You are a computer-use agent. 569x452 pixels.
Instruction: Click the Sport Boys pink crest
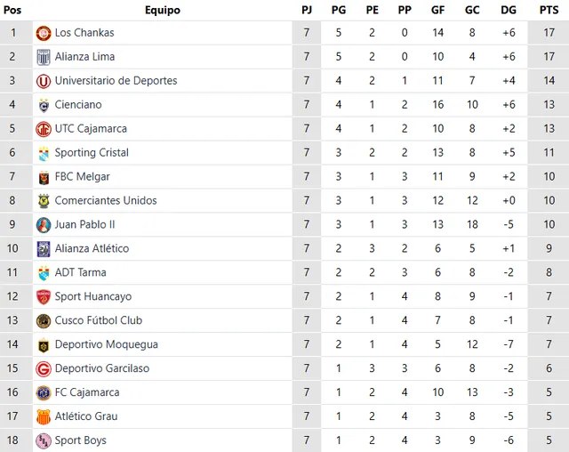click(43, 440)
